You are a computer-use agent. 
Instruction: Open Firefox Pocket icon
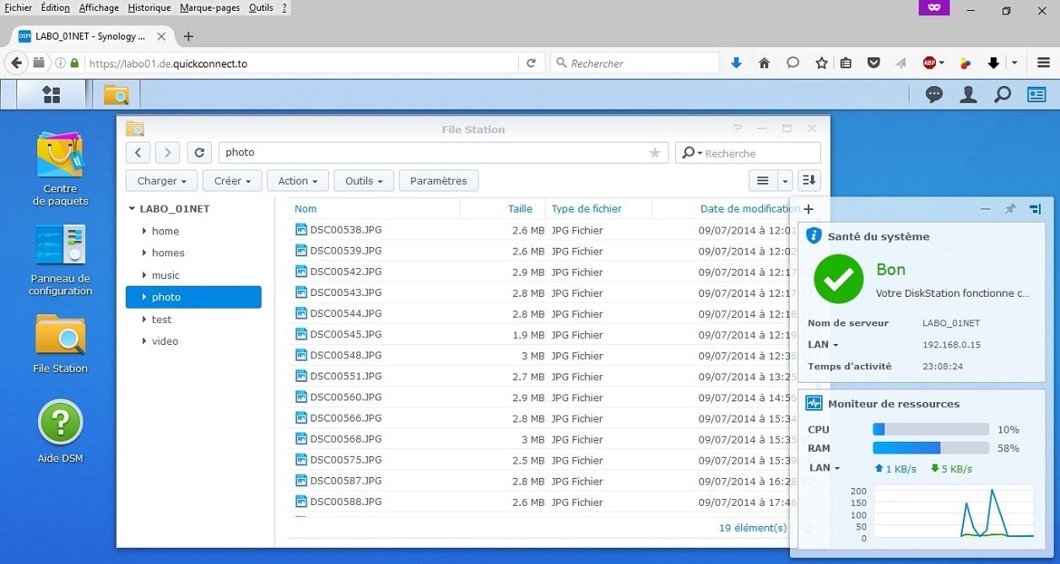[x=874, y=63]
